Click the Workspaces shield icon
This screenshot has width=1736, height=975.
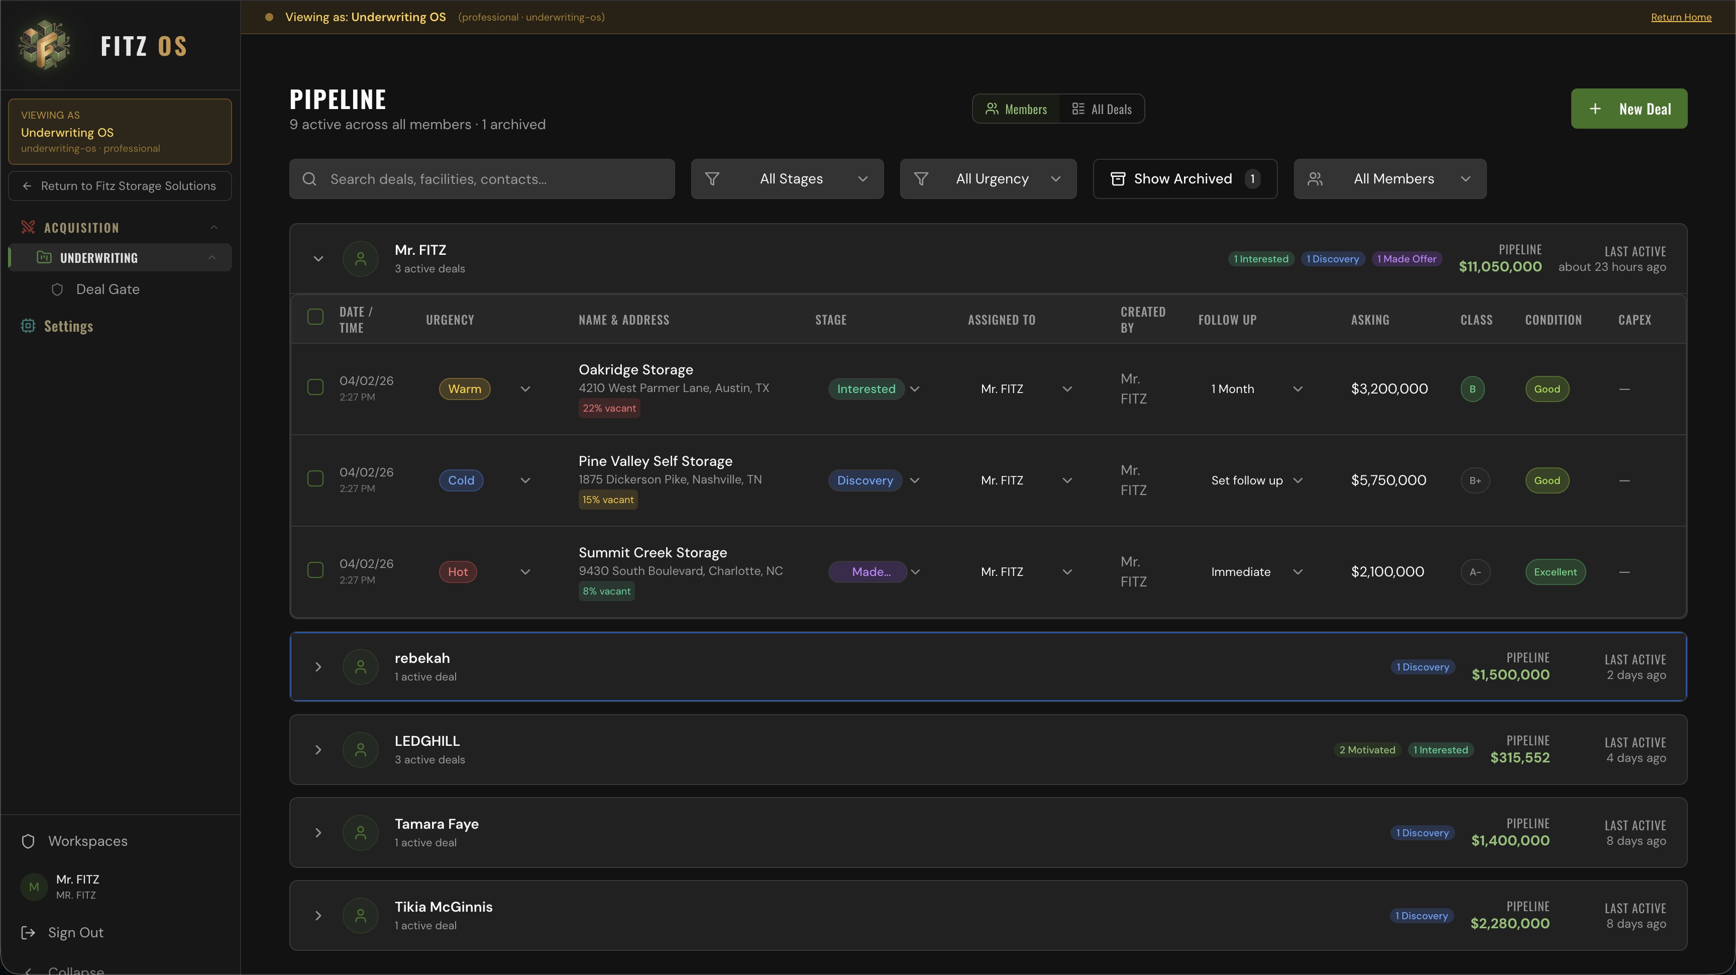pyautogui.click(x=28, y=841)
